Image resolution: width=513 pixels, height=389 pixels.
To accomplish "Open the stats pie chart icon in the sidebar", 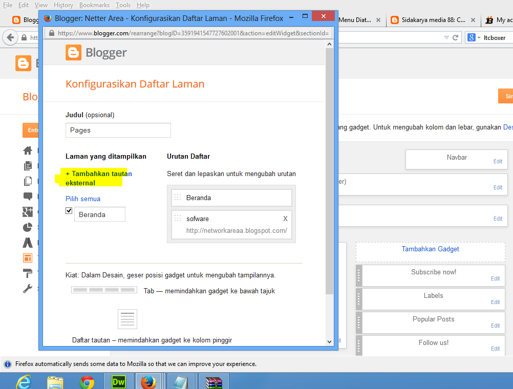I will [x=28, y=227].
